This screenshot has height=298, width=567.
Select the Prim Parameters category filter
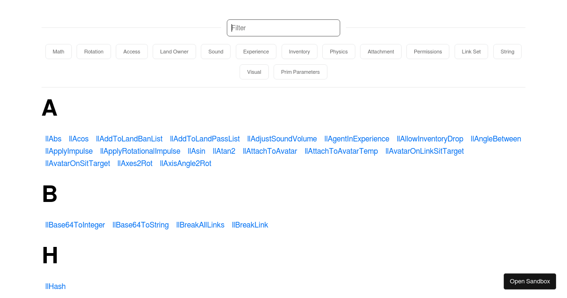coord(300,72)
